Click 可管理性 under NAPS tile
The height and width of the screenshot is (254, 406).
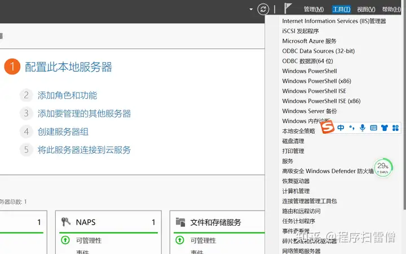(89, 240)
